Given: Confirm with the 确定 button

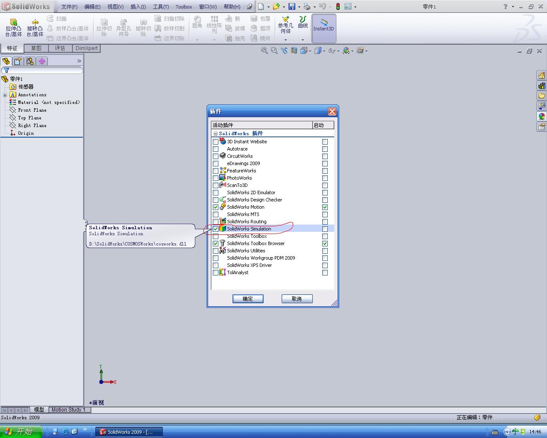Looking at the screenshot, I should (x=248, y=299).
